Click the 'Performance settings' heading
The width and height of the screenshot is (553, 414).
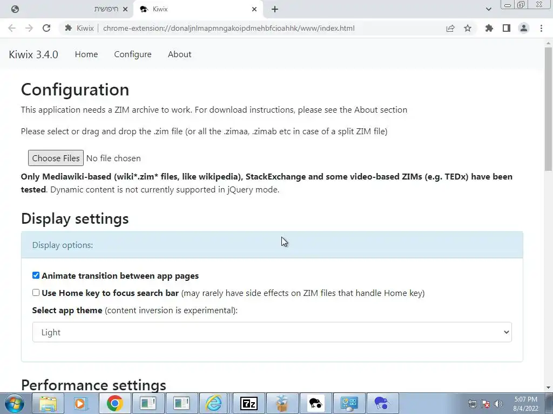tap(93, 385)
